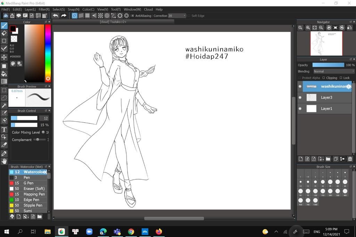Open the snap settings gear
This screenshot has width=356, height=237.
pos(127,16)
